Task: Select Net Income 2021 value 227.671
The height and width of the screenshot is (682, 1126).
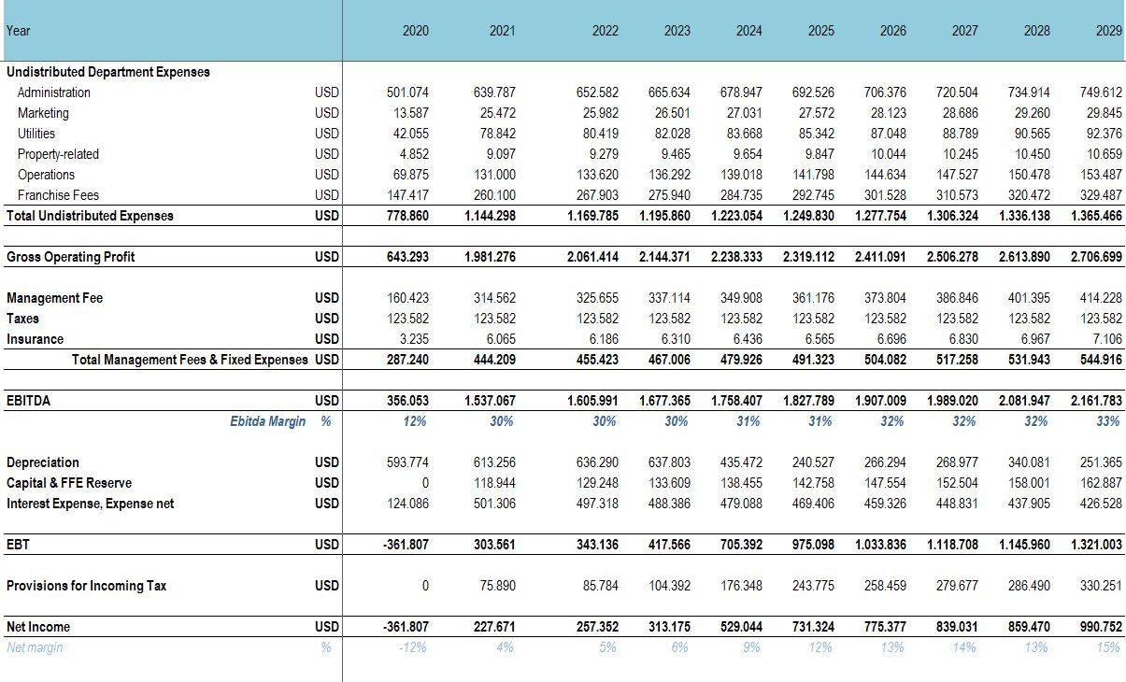Action: click(493, 627)
